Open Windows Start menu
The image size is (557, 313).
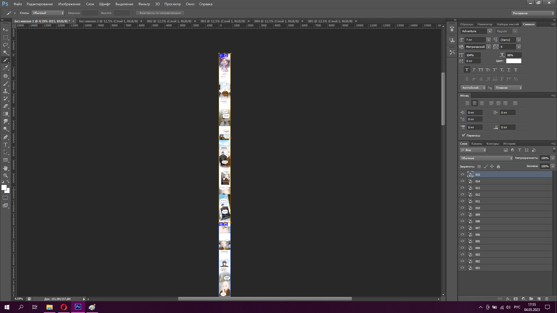(x=7, y=307)
